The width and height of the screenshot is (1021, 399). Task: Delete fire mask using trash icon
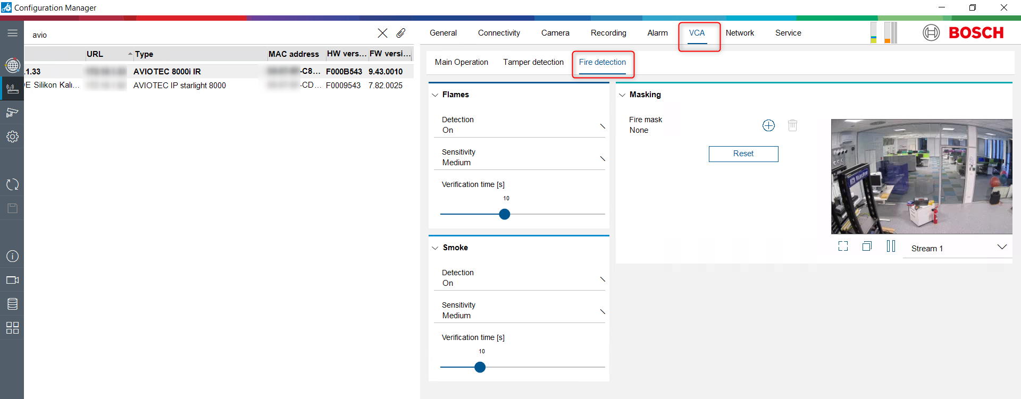click(792, 125)
